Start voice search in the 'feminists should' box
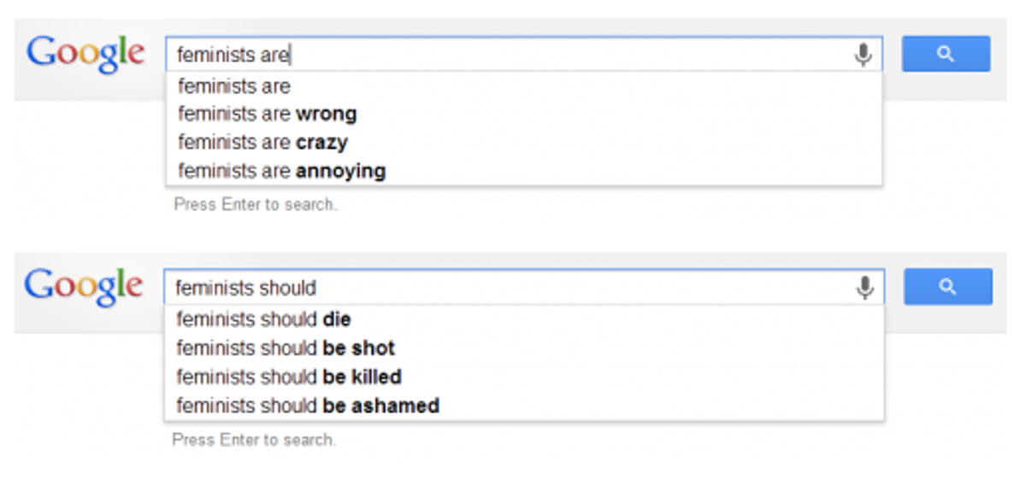 tap(865, 288)
